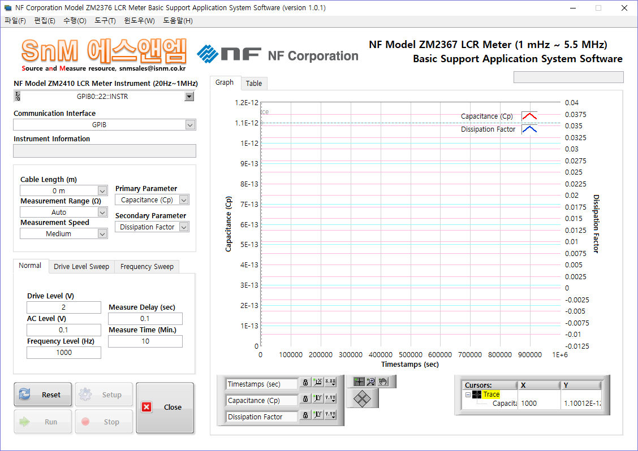638x451 pixels.
Task: Click the Reset button
Action: coord(43,394)
